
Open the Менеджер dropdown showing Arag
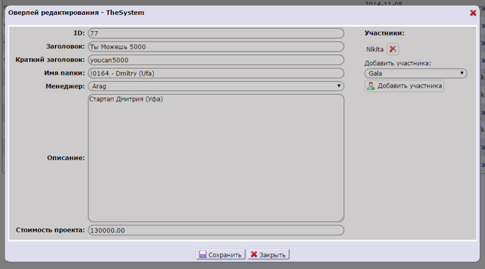(216, 86)
